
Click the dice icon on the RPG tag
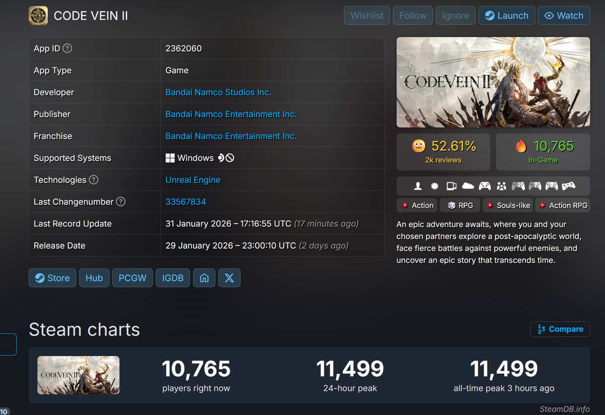tap(451, 205)
